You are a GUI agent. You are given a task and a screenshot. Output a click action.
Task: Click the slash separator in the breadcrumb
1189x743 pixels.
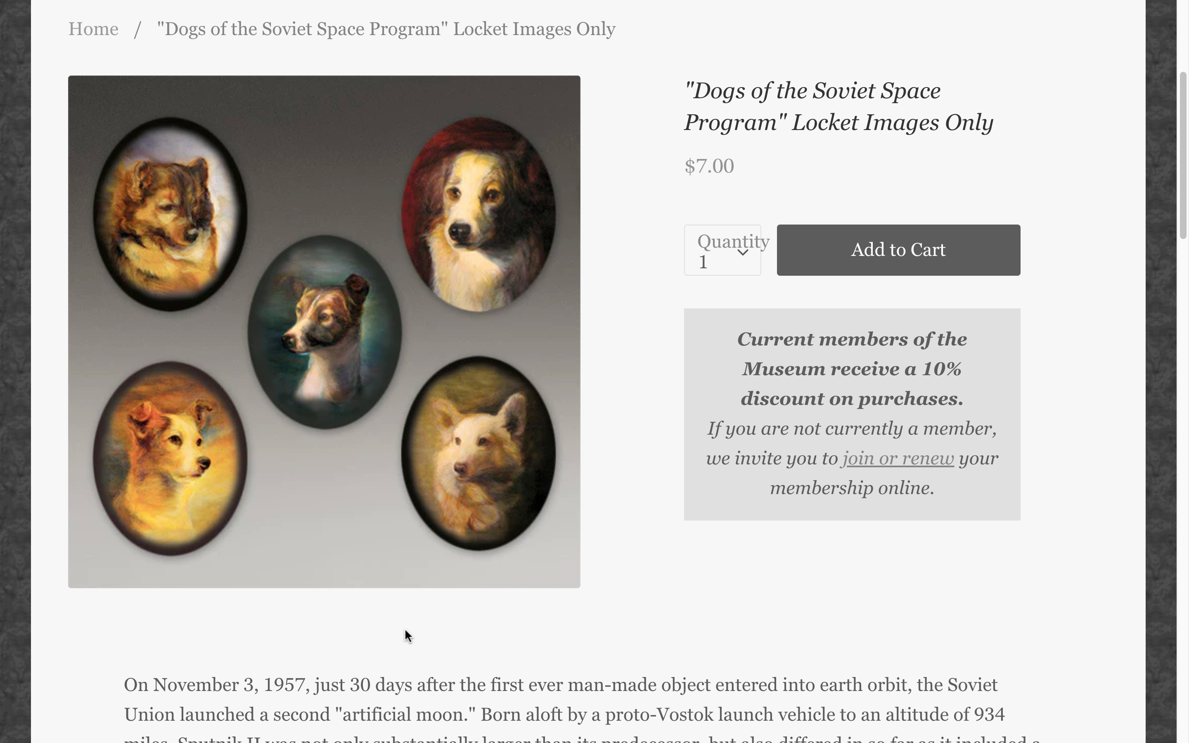(x=137, y=29)
